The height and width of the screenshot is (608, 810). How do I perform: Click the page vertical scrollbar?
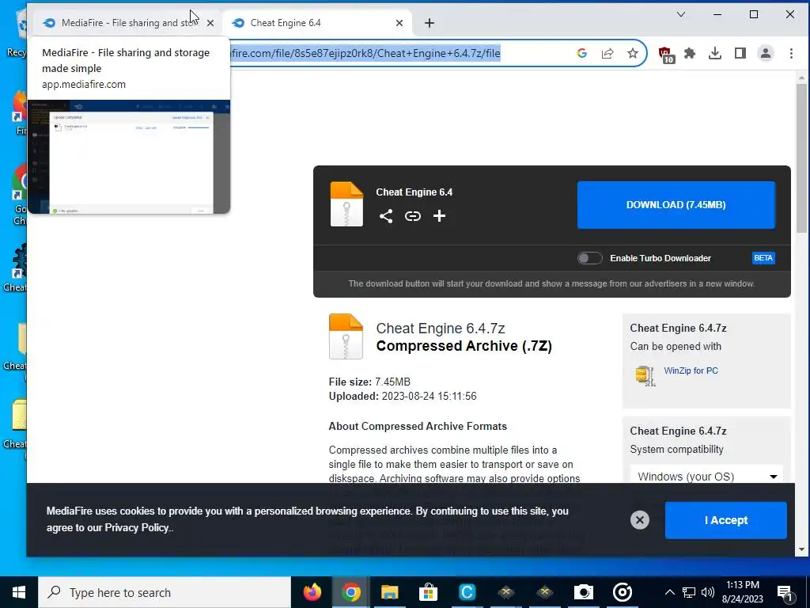click(x=801, y=158)
